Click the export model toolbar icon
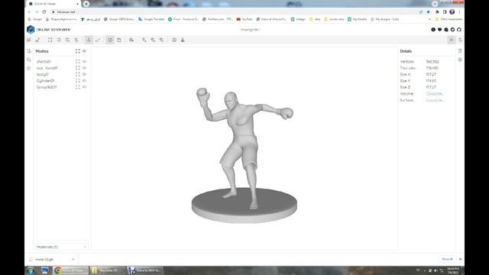Screen dimensions: 489x275 [153, 40]
